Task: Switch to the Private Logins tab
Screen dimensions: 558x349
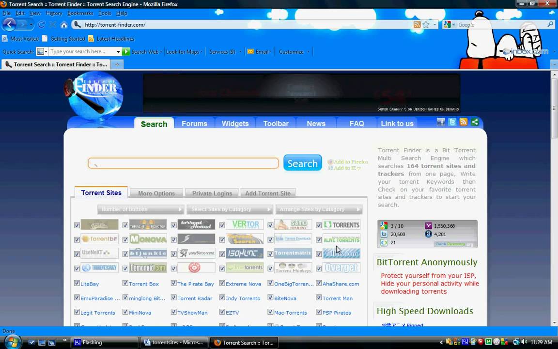Action: (x=212, y=193)
